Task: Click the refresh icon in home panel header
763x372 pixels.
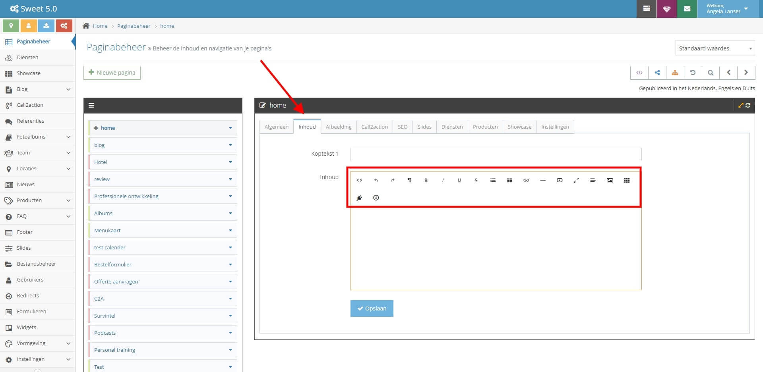Action: (x=748, y=105)
